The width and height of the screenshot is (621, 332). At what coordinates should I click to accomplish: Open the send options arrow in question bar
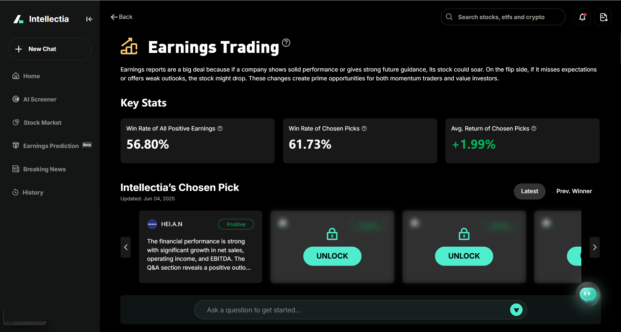point(516,310)
